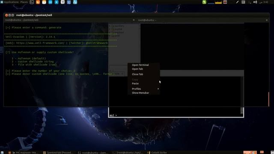Close the ~/pentest/veil terminal tab
This screenshot has height=154, width=274.
pyautogui.click(x=134, y=20)
